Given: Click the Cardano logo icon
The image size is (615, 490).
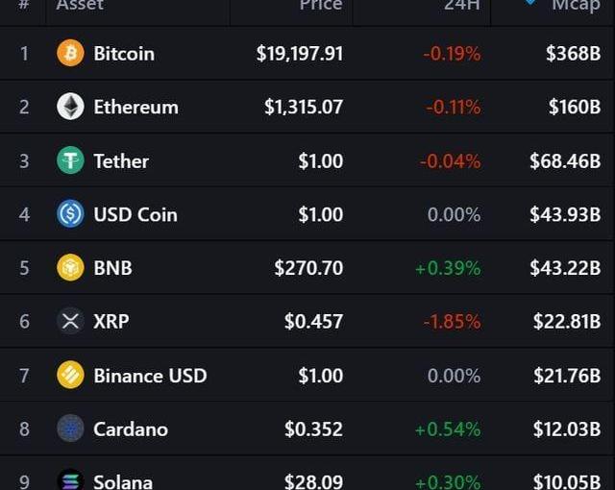Looking at the screenshot, I should (x=70, y=429).
